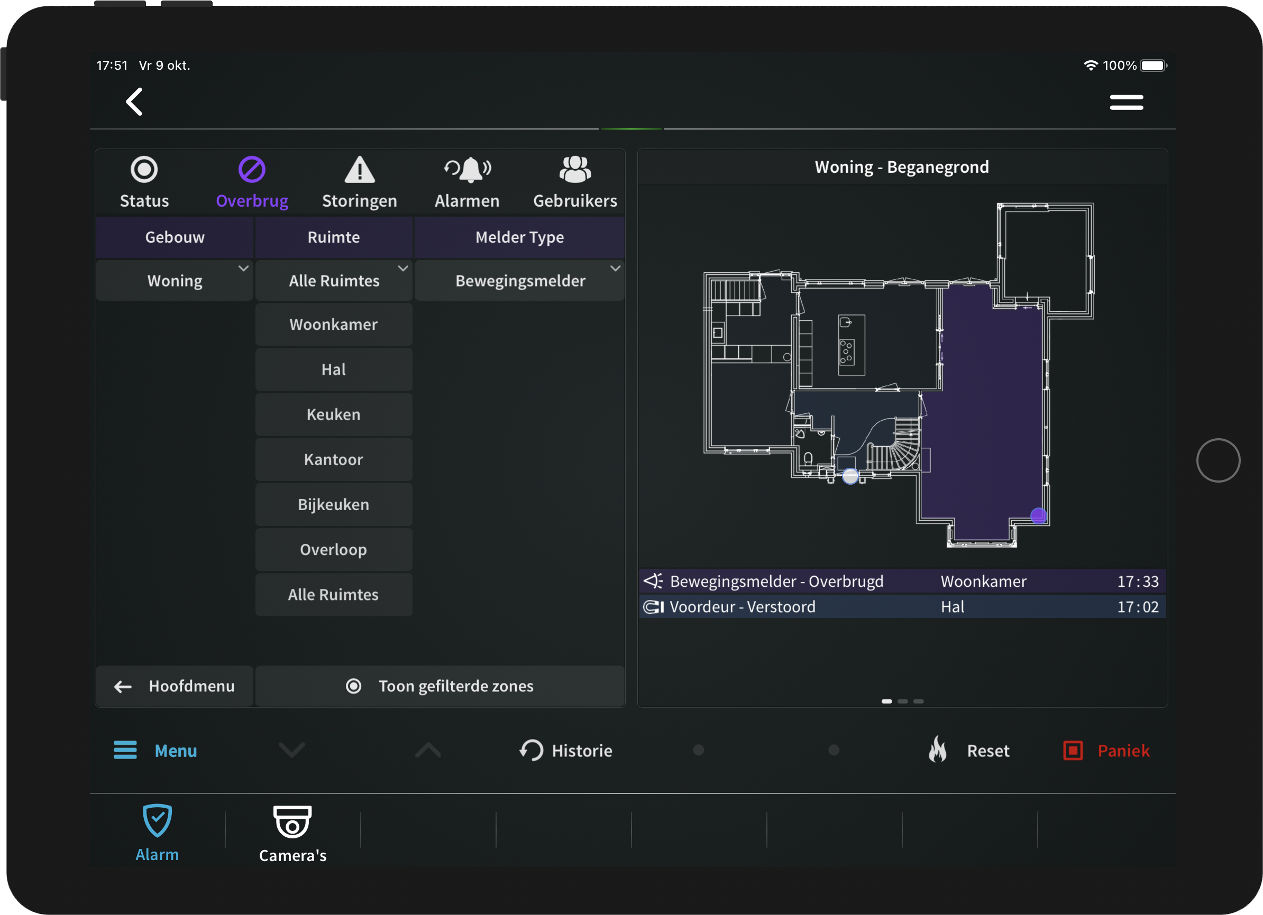Tap the back arrow at top left
Image resolution: width=1263 pixels, height=915 pixels.
(134, 102)
